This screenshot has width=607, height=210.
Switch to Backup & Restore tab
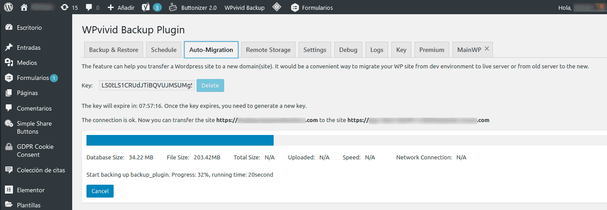point(114,50)
